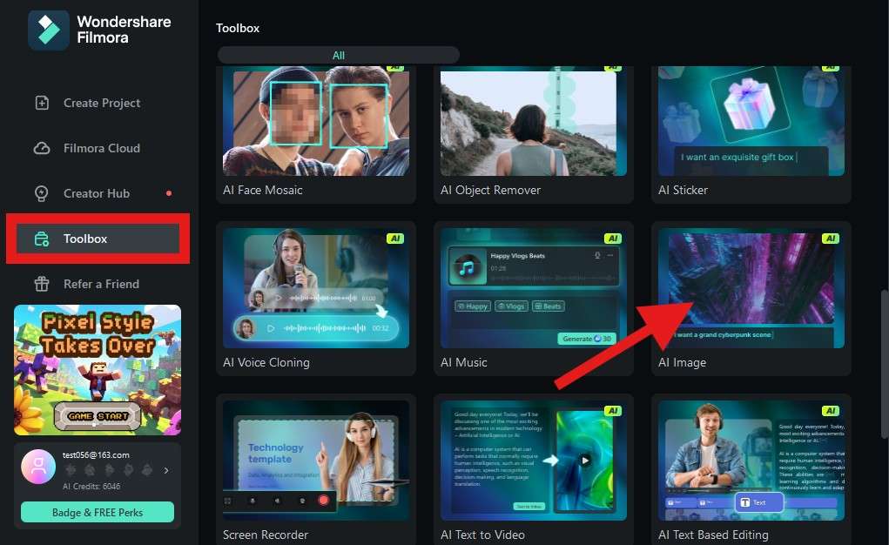Click the Badge & FREE Perks button

click(98, 512)
